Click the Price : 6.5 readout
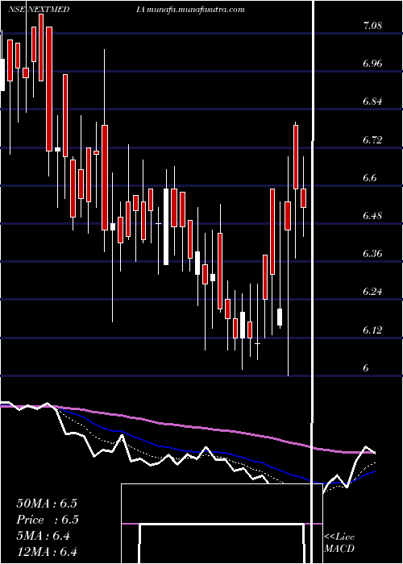This screenshot has width=403, height=564. pos(48,520)
